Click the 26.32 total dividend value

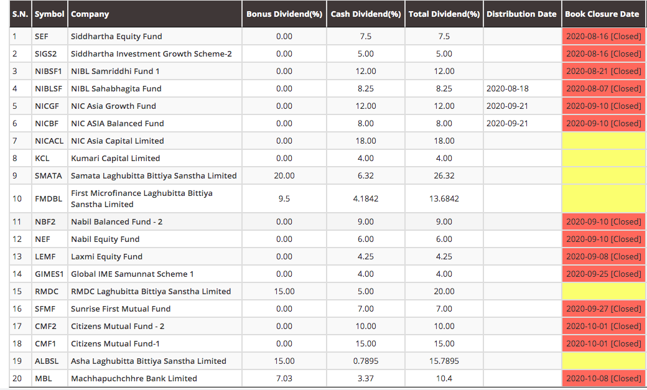click(444, 175)
